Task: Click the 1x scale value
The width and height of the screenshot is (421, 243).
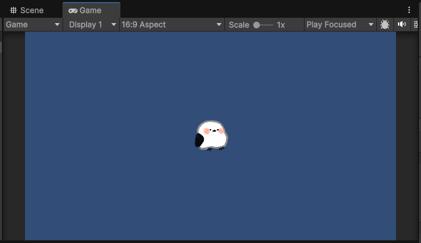Action: (x=281, y=25)
